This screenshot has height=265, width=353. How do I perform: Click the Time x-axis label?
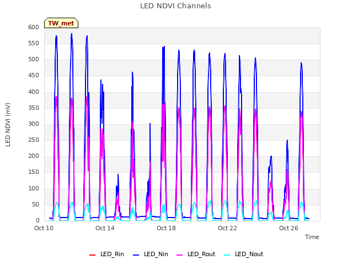coord(312,237)
